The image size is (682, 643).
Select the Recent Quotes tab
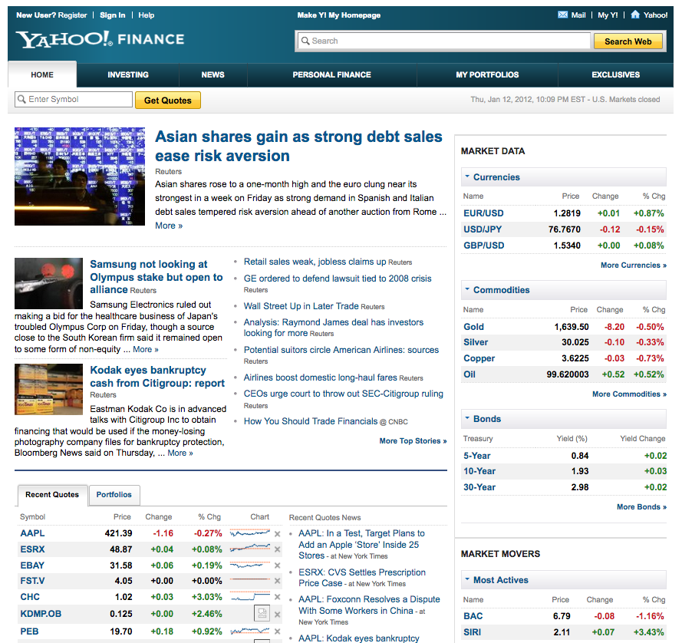(52, 495)
